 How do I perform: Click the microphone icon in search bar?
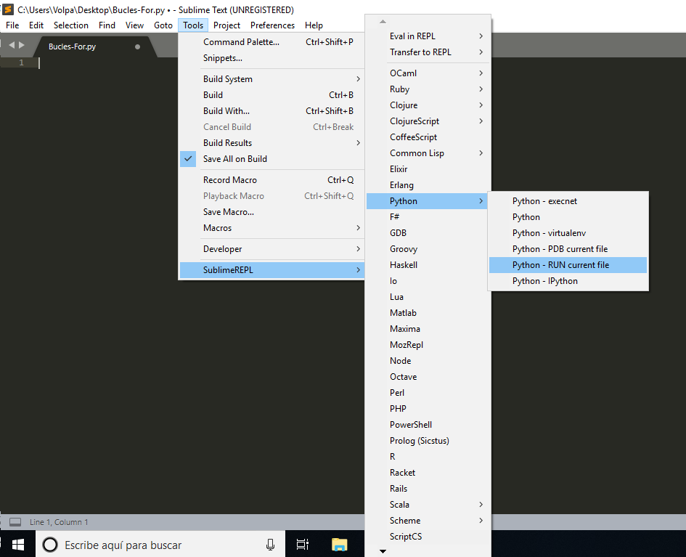point(270,545)
